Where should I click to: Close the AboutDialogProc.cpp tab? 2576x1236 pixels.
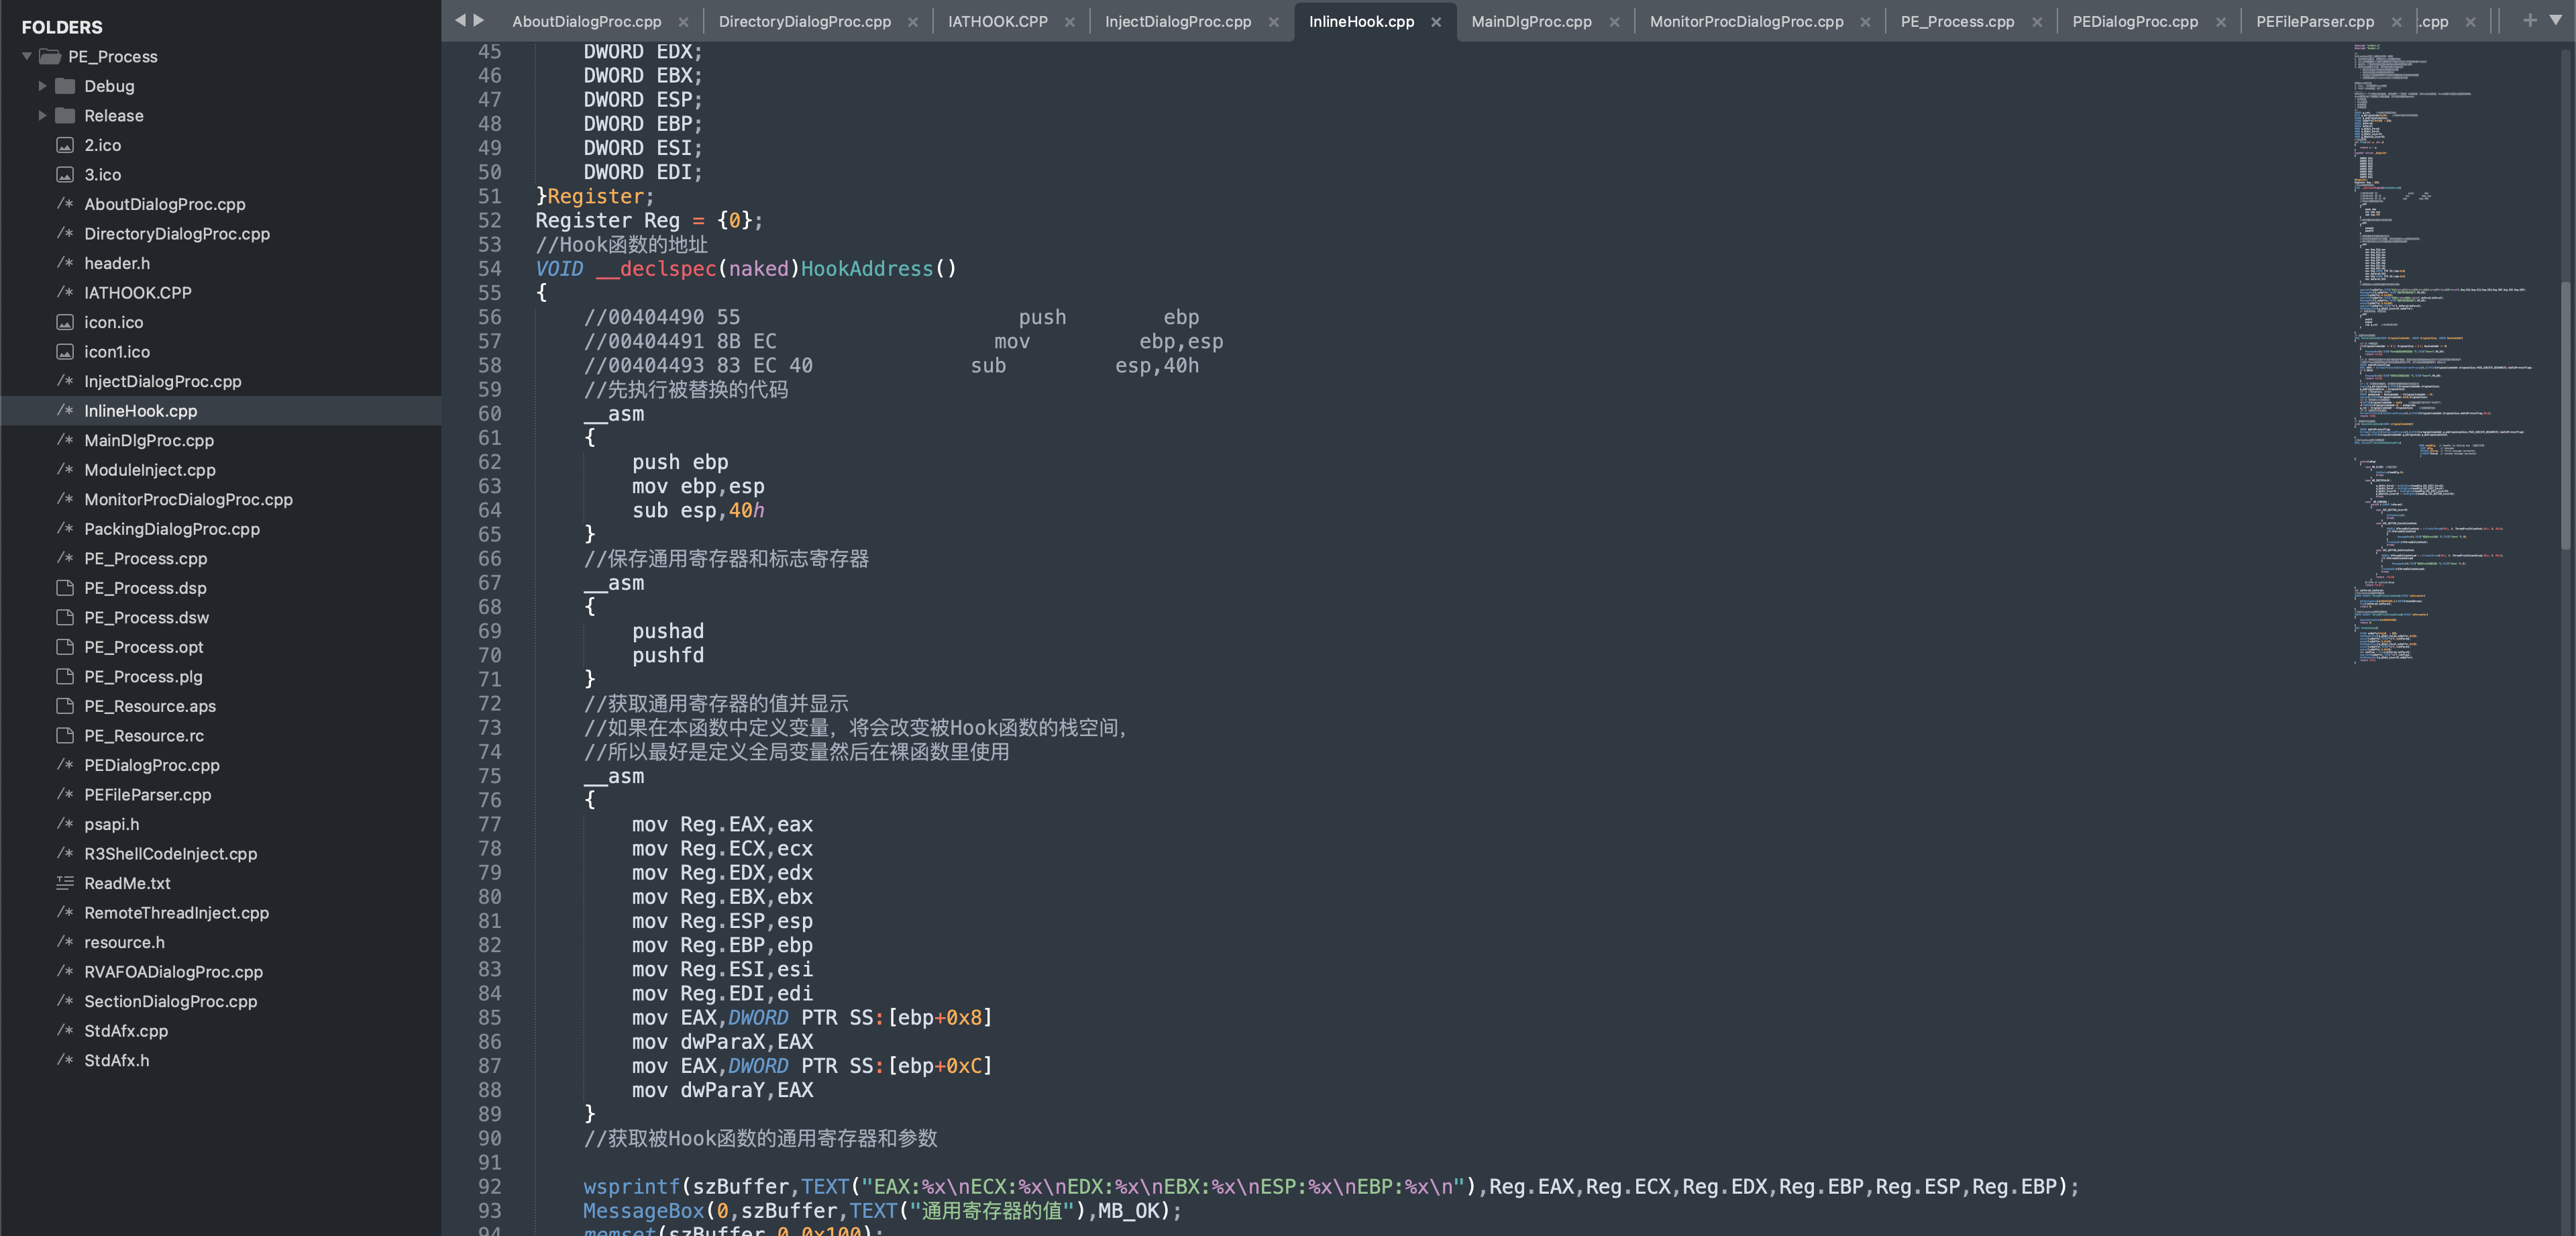(683, 22)
